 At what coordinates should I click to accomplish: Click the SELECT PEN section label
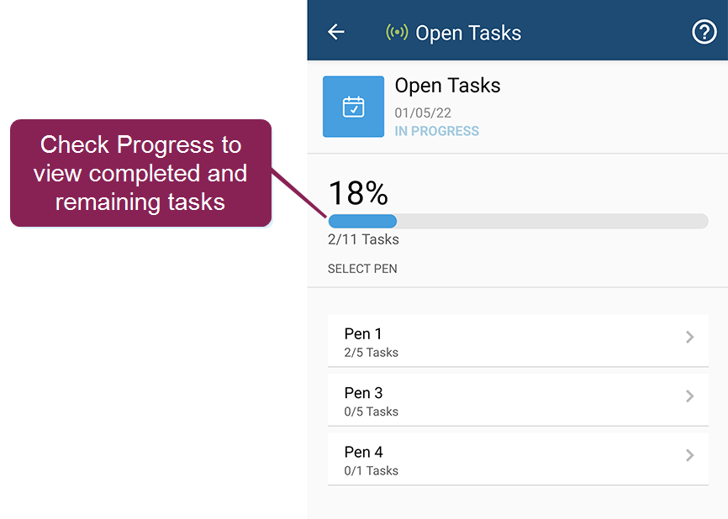(x=362, y=269)
